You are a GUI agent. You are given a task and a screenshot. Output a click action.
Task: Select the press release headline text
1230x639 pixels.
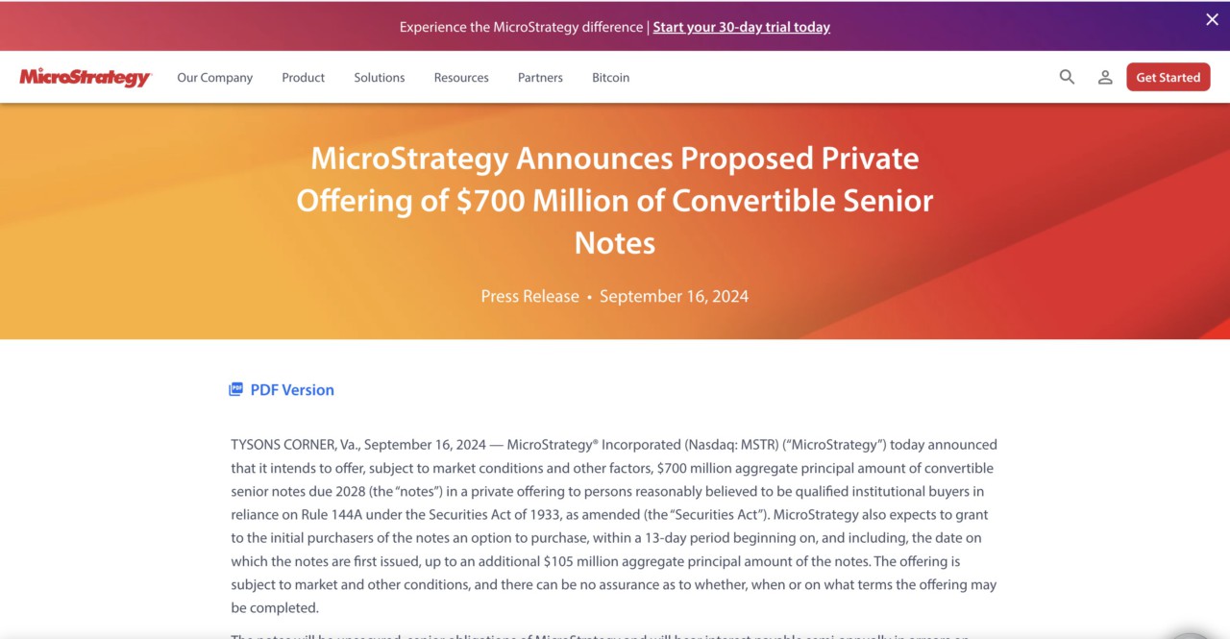pos(614,200)
